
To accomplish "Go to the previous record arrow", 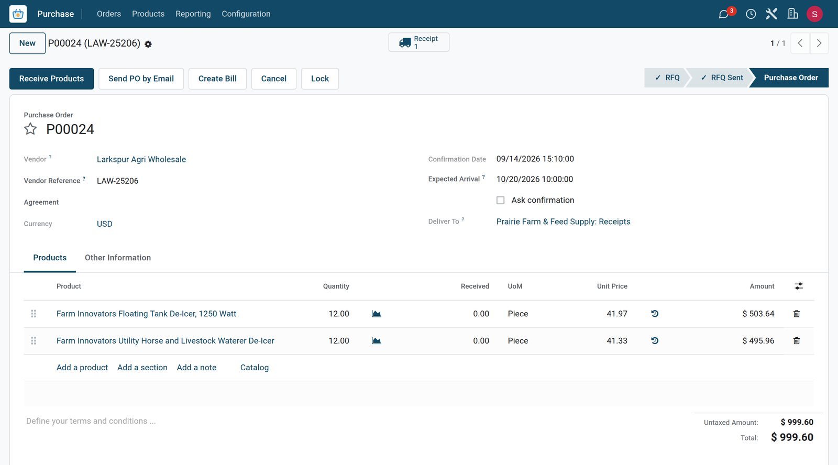I will (x=800, y=43).
